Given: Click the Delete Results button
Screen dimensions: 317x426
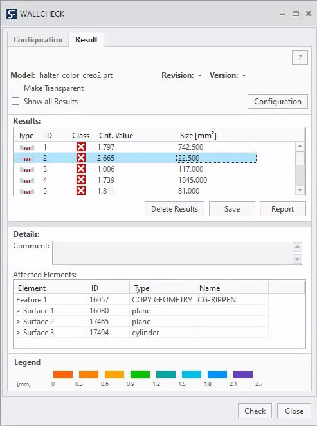Looking at the screenshot, I should pos(174,209).
